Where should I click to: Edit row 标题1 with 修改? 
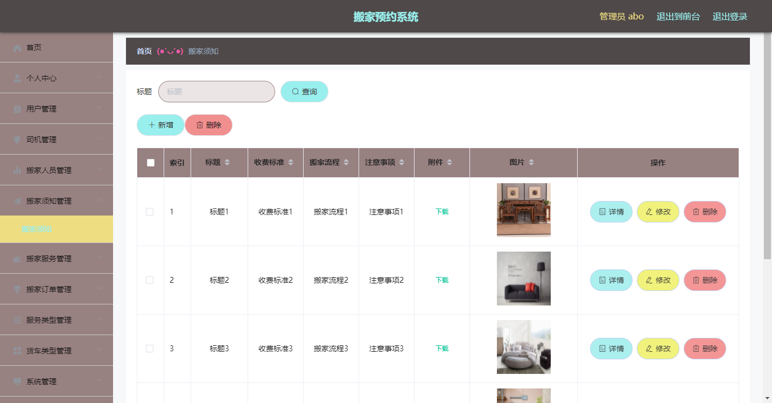[658, 212]
